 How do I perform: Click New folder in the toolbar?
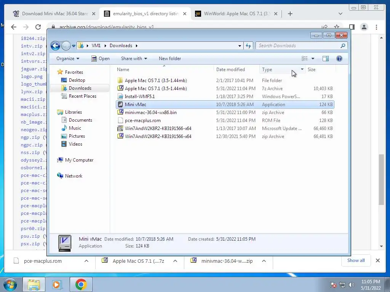[170, 59]
